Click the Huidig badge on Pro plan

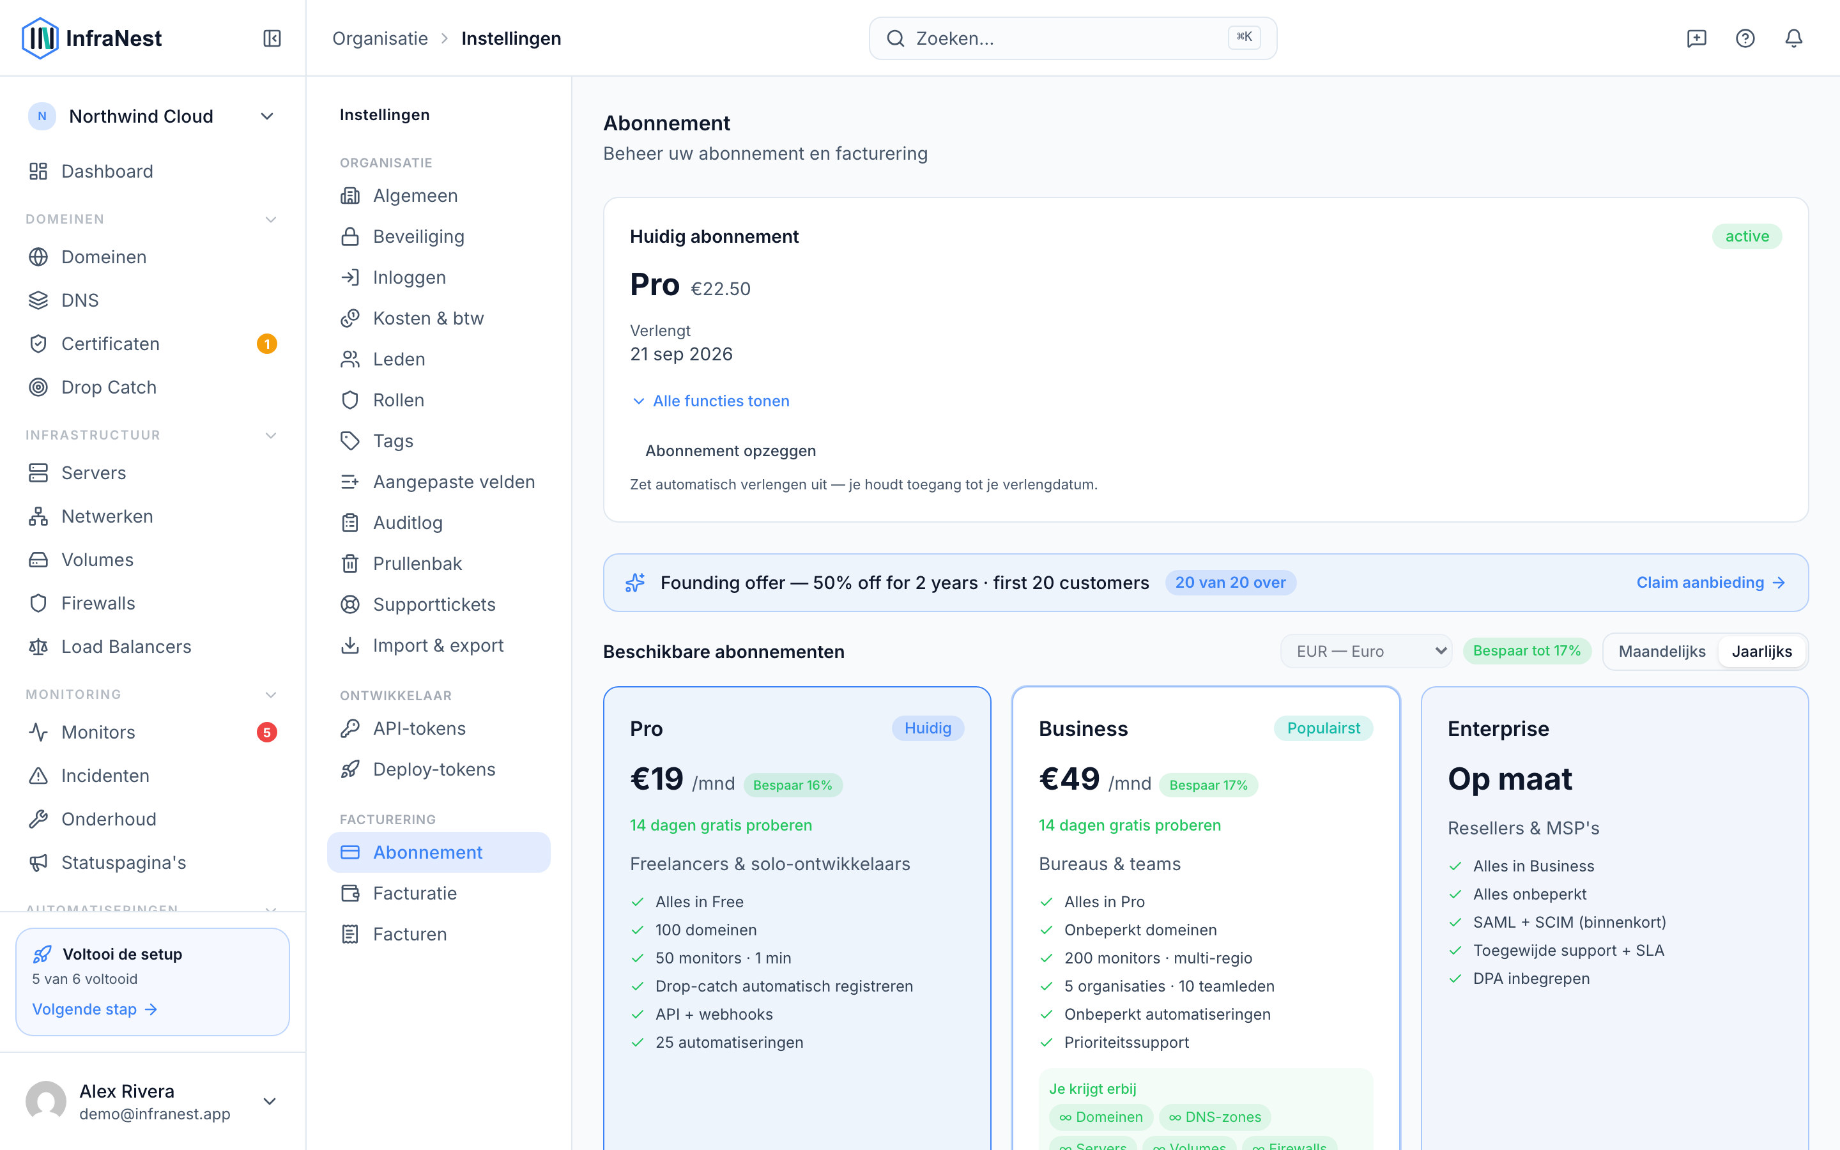[928, 728]
